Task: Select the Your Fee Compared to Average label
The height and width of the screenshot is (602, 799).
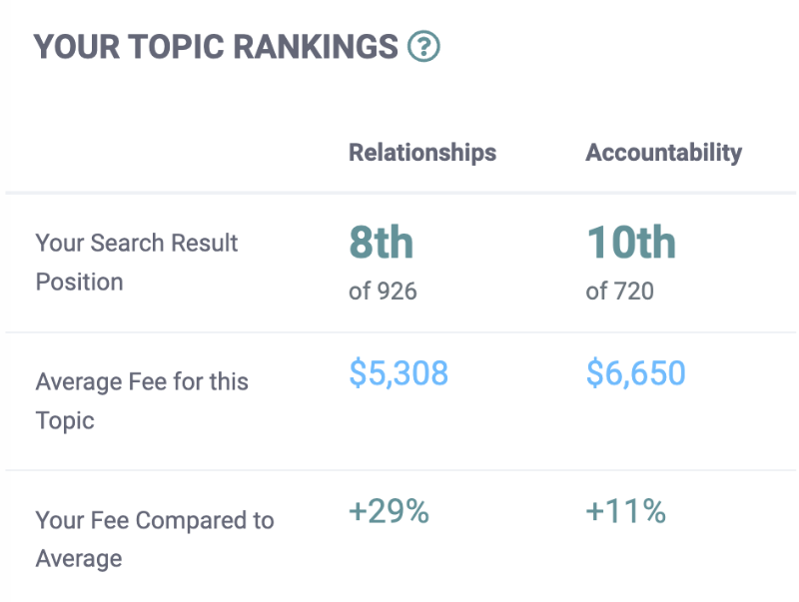Action: [x=155, y=539]
